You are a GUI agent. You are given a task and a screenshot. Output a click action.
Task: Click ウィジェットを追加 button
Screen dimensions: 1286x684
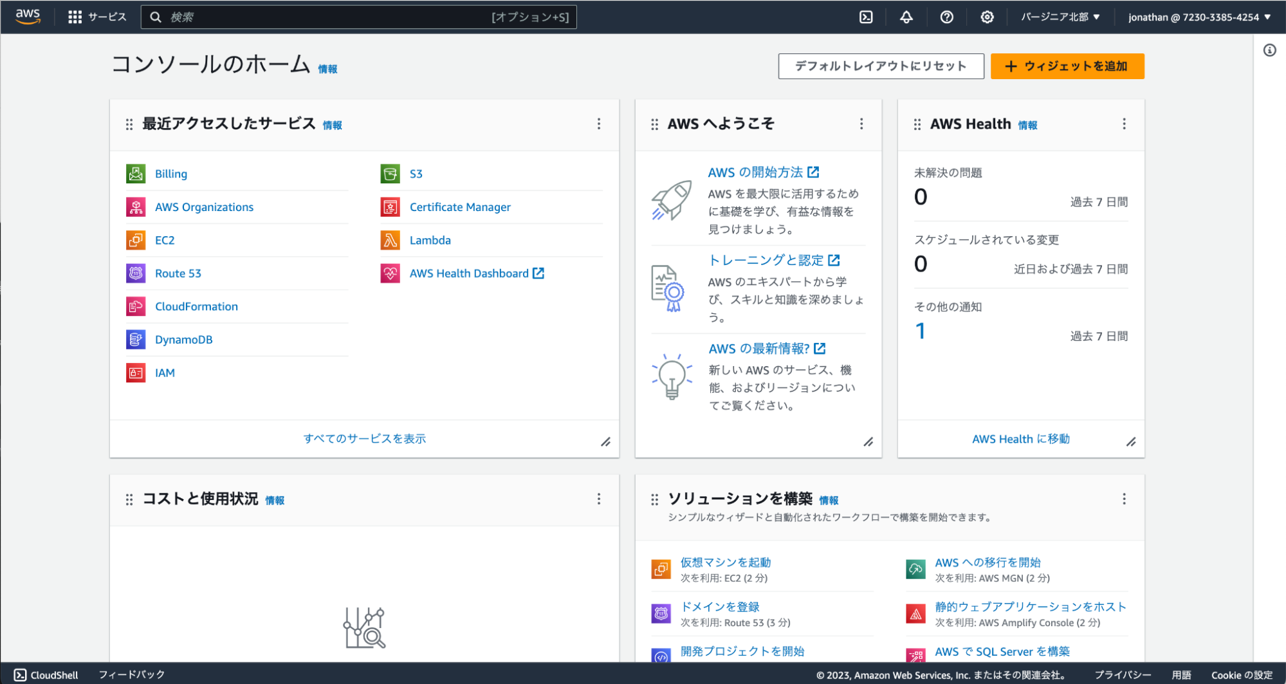1067,66
